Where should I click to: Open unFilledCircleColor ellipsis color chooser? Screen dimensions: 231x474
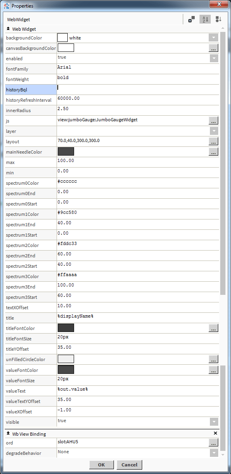pos(213,359)
